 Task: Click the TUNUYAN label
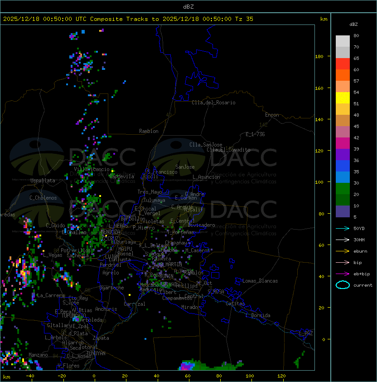click(96, 353)
